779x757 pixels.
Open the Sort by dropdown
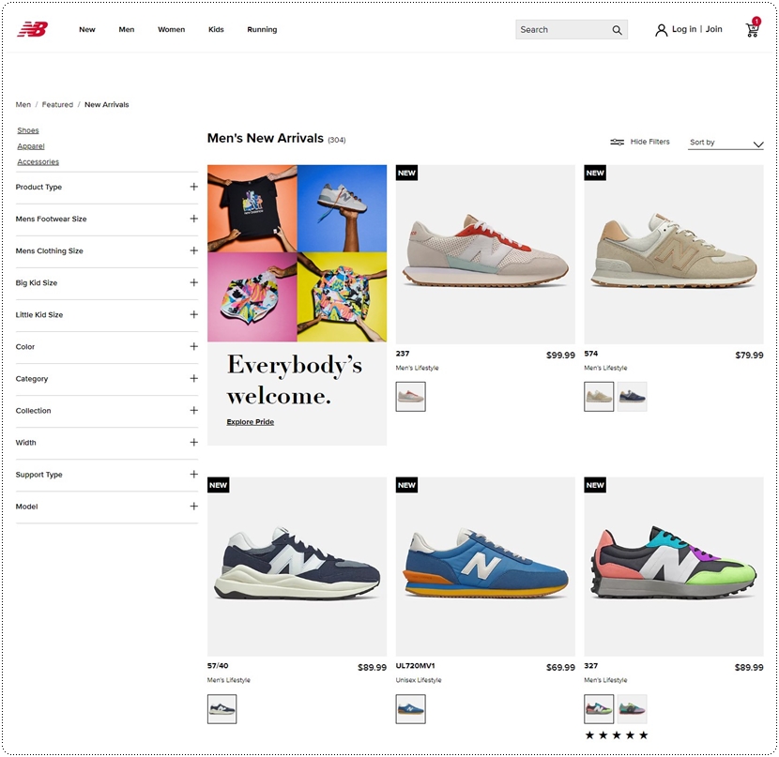(726, 143)
